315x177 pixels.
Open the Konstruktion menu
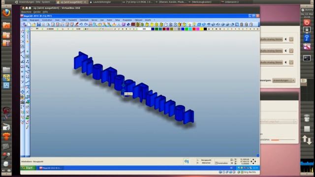(47, 20)
